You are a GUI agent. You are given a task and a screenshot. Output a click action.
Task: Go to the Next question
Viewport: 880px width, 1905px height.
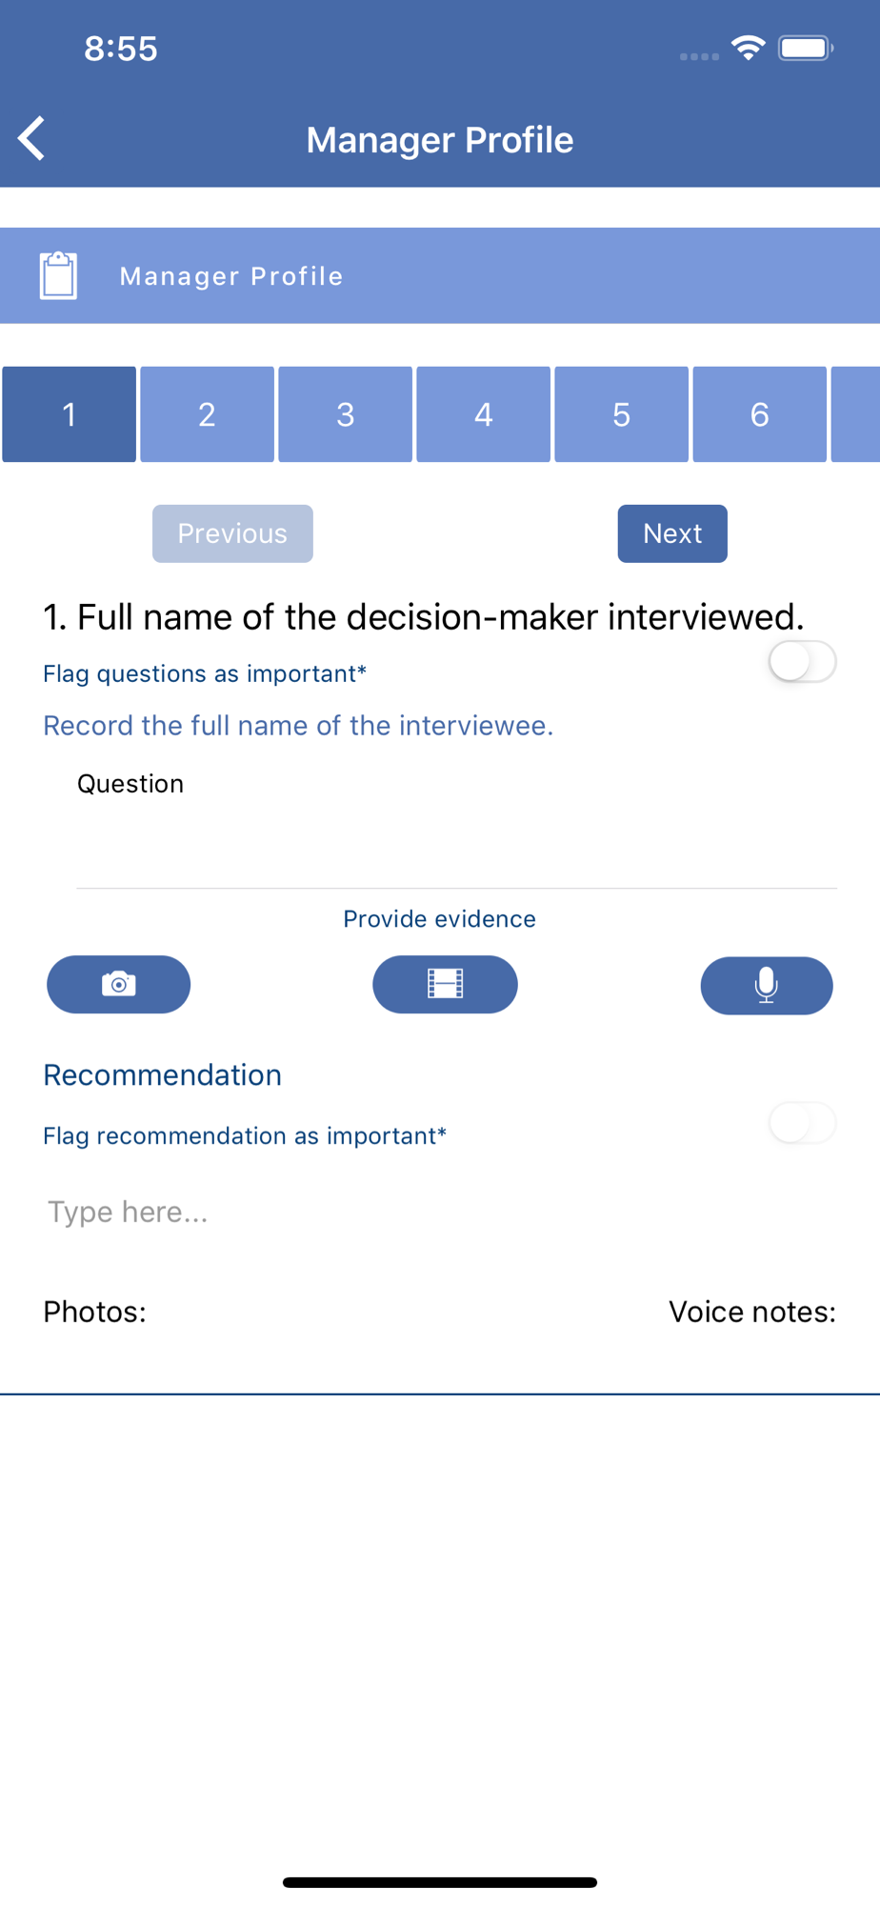pos(672,533)
